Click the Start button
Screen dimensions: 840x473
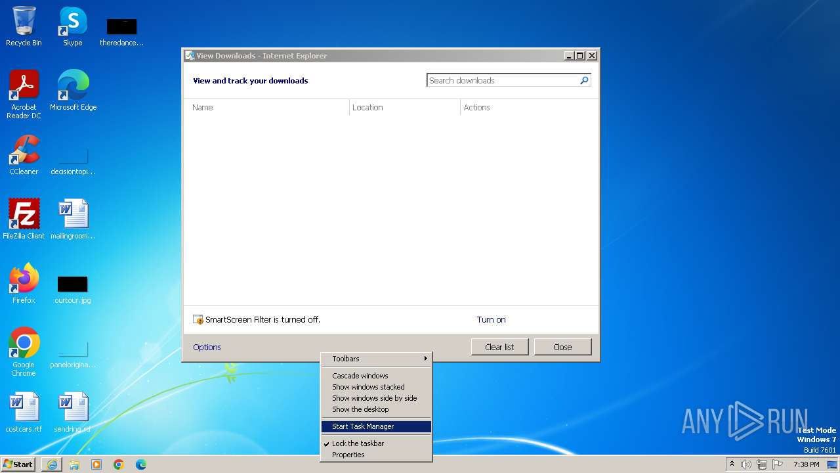[x=18, y=464]
